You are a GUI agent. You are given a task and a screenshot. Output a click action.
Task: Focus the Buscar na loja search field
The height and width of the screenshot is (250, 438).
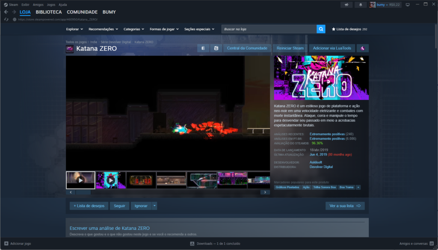pos(269,29)
